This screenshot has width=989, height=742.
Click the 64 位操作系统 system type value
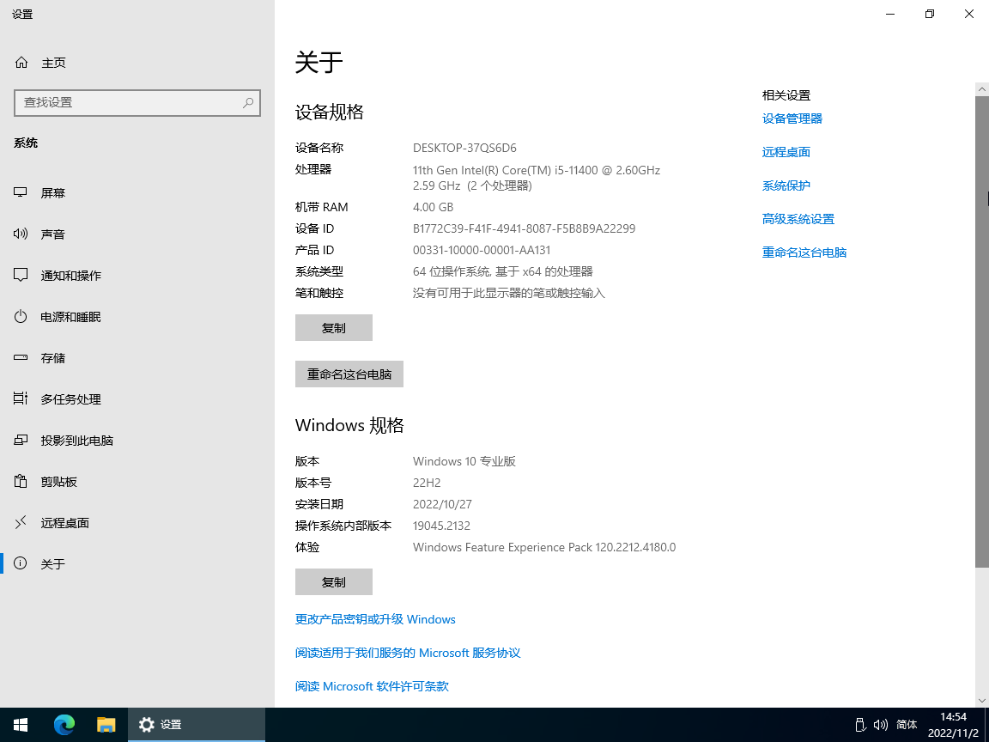coord(503,271)
